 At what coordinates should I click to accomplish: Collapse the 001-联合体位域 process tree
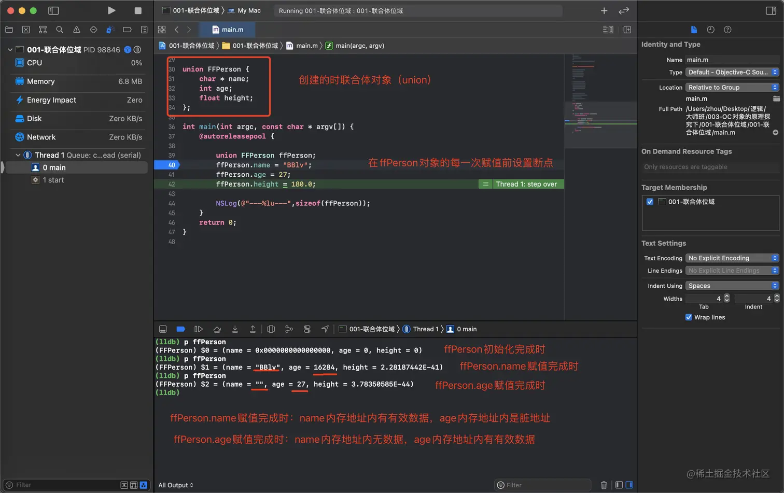point(10,50)
